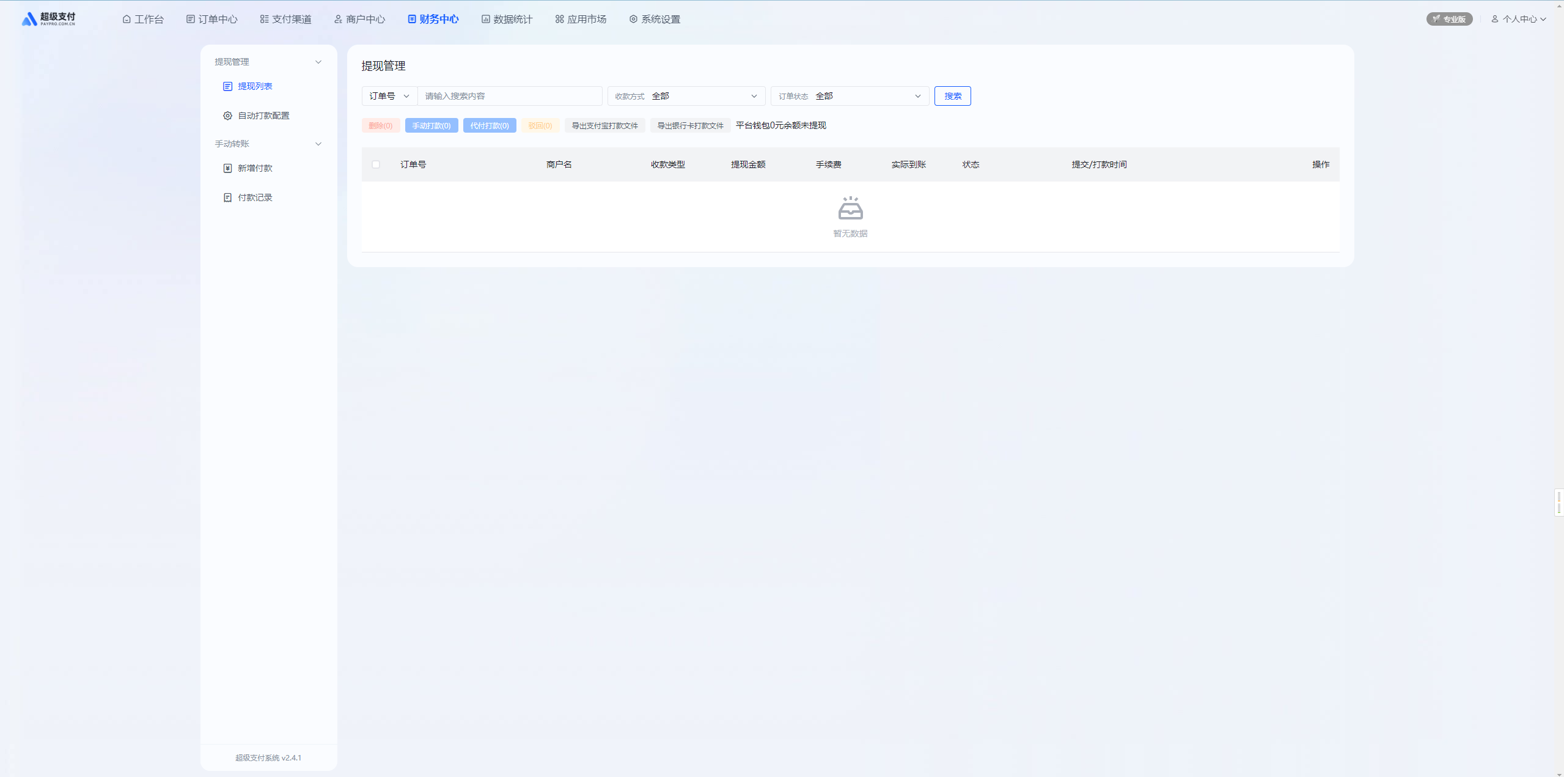Click the 系统设置 gear icon
This screenshot has height=777, width=1564.
633,20
